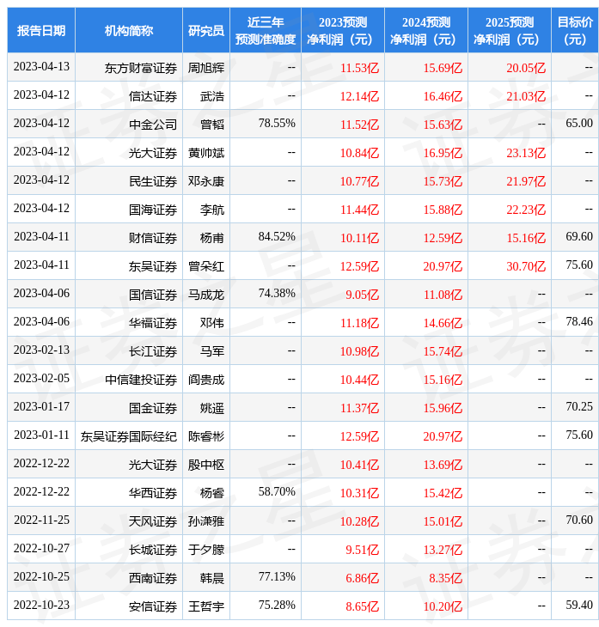
Task: Click researcher name 曾朵红
Action: coord(206,267)
